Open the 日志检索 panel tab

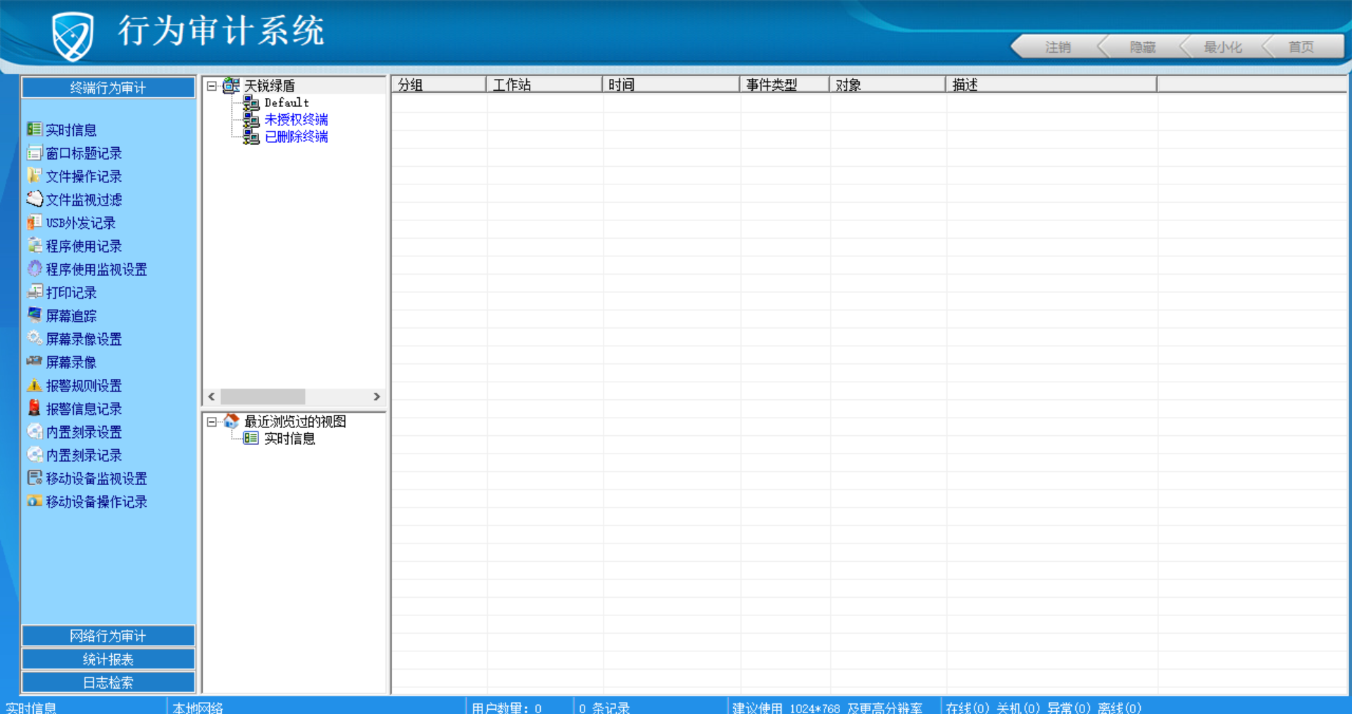coord(108,682)
